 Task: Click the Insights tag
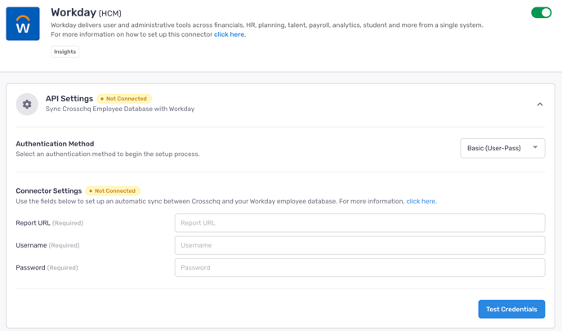coord(65,51)
